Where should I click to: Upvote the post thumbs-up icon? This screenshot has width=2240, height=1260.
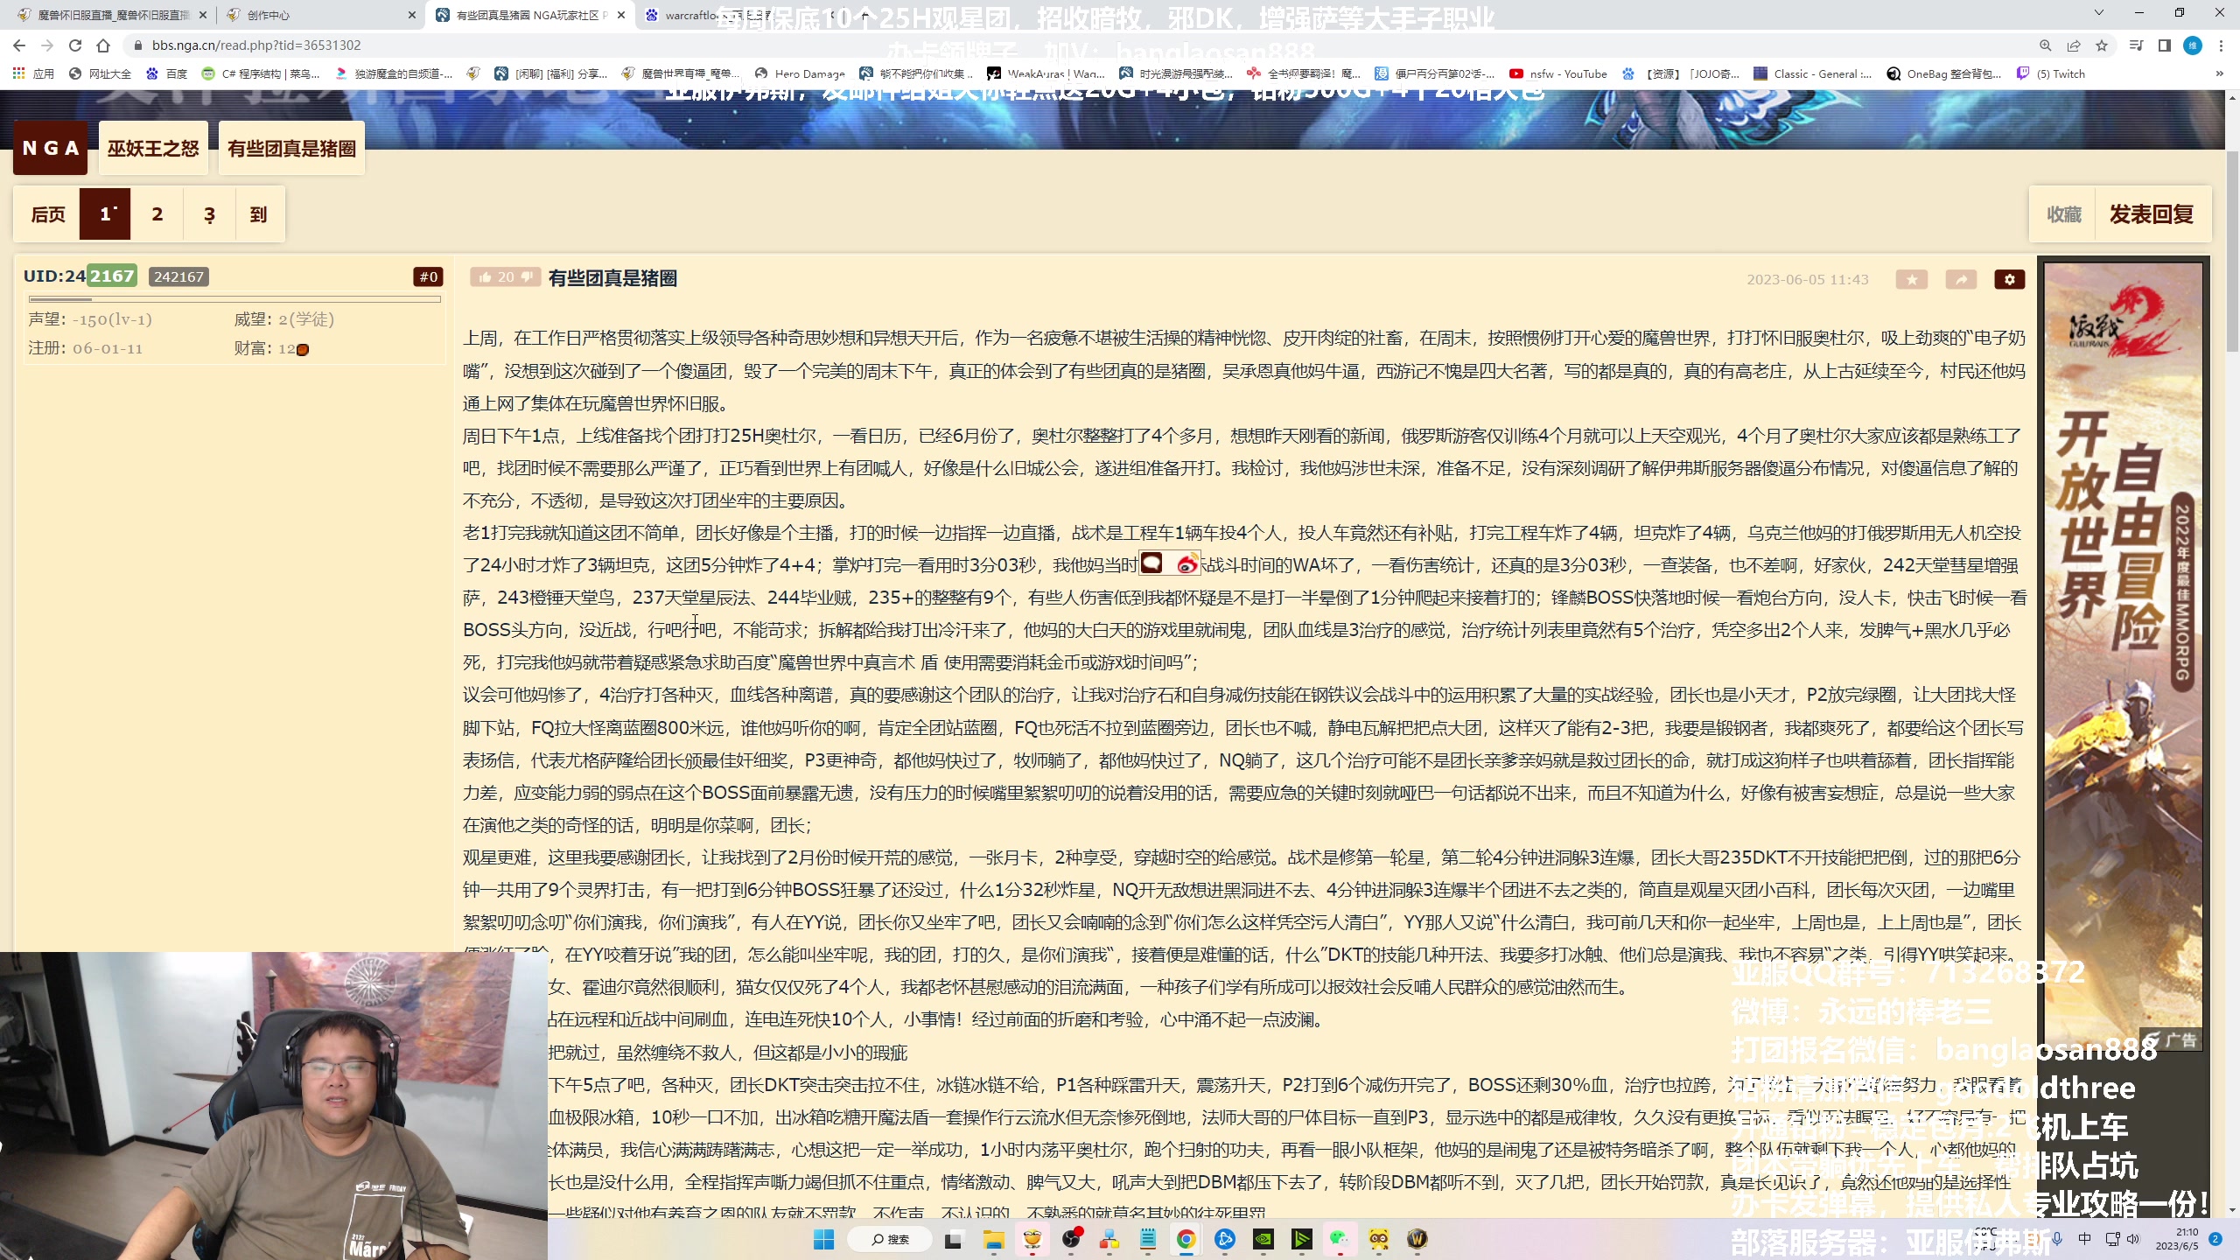[485, 277]
